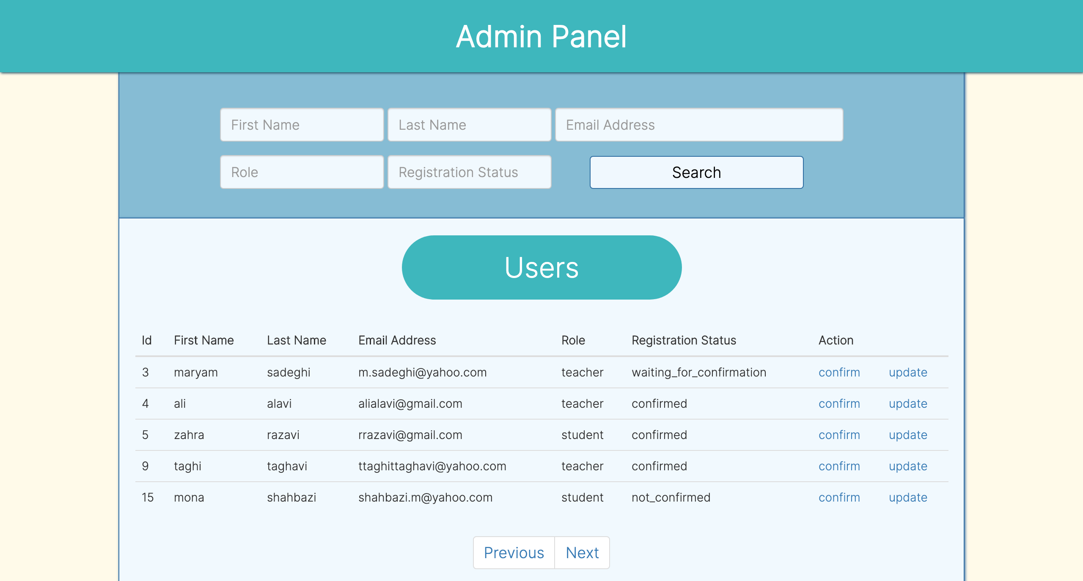Viewport: 1083px width, 581px height.
Task: Click the Email Address column header
Action: coord(397,340)
